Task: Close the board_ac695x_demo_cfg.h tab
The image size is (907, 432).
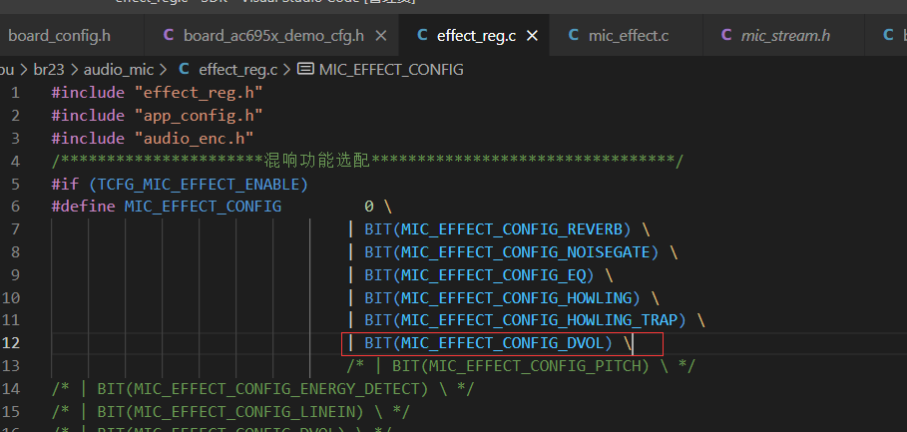Action: tap(381, 36)
